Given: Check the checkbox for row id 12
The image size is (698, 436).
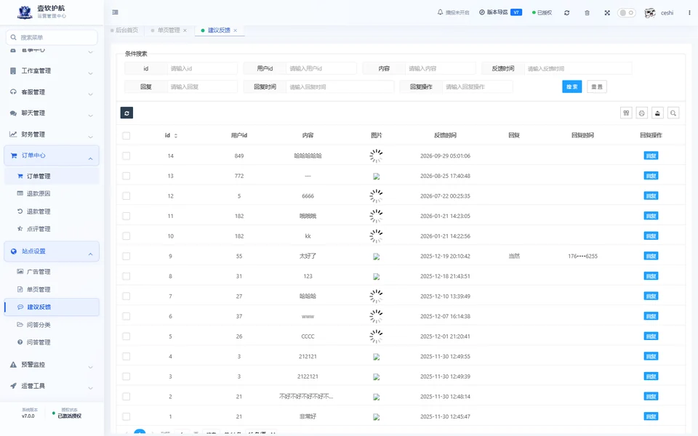Looking at the screenshot, I should [x=127, y=195].
